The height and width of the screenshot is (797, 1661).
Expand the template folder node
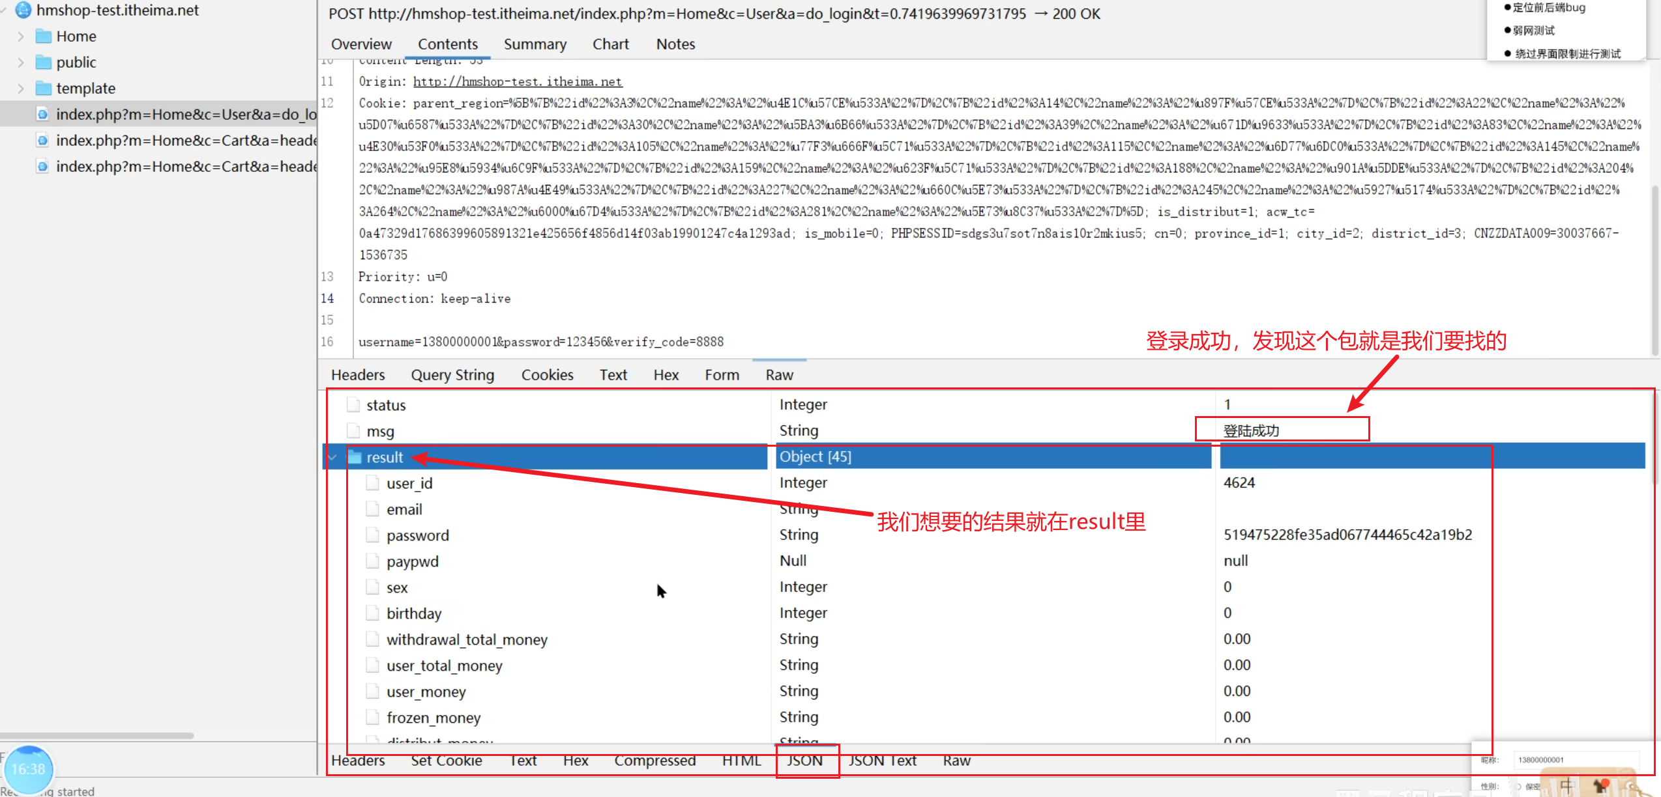(x=21, y=89)
